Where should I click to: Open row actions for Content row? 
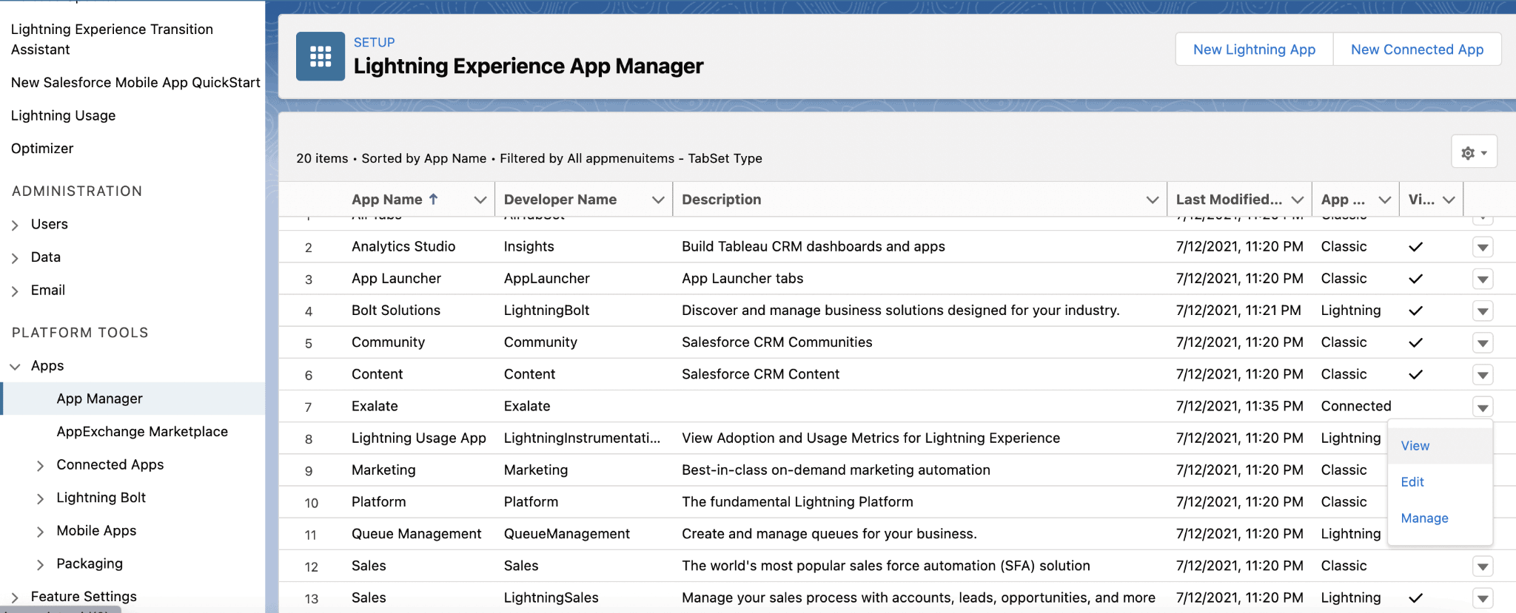[1483, 375]
